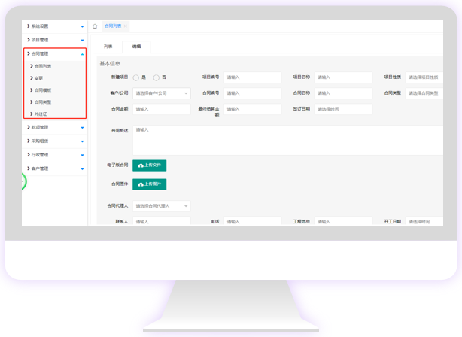
Task: Expand the 系统设置 sidebar section
Action: pyautogui.click(x=82, y=26)
